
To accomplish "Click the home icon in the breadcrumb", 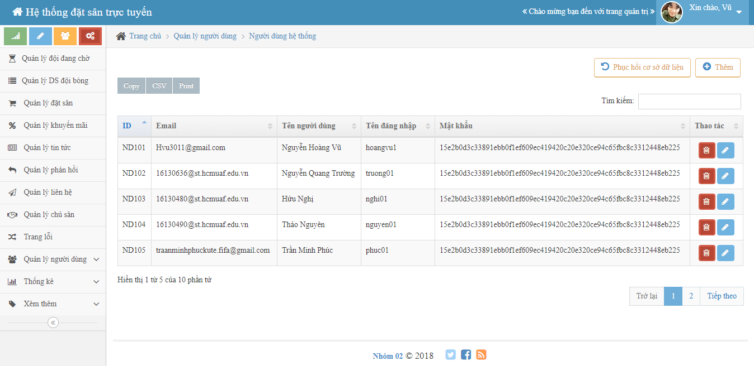I will click(121, 36).
